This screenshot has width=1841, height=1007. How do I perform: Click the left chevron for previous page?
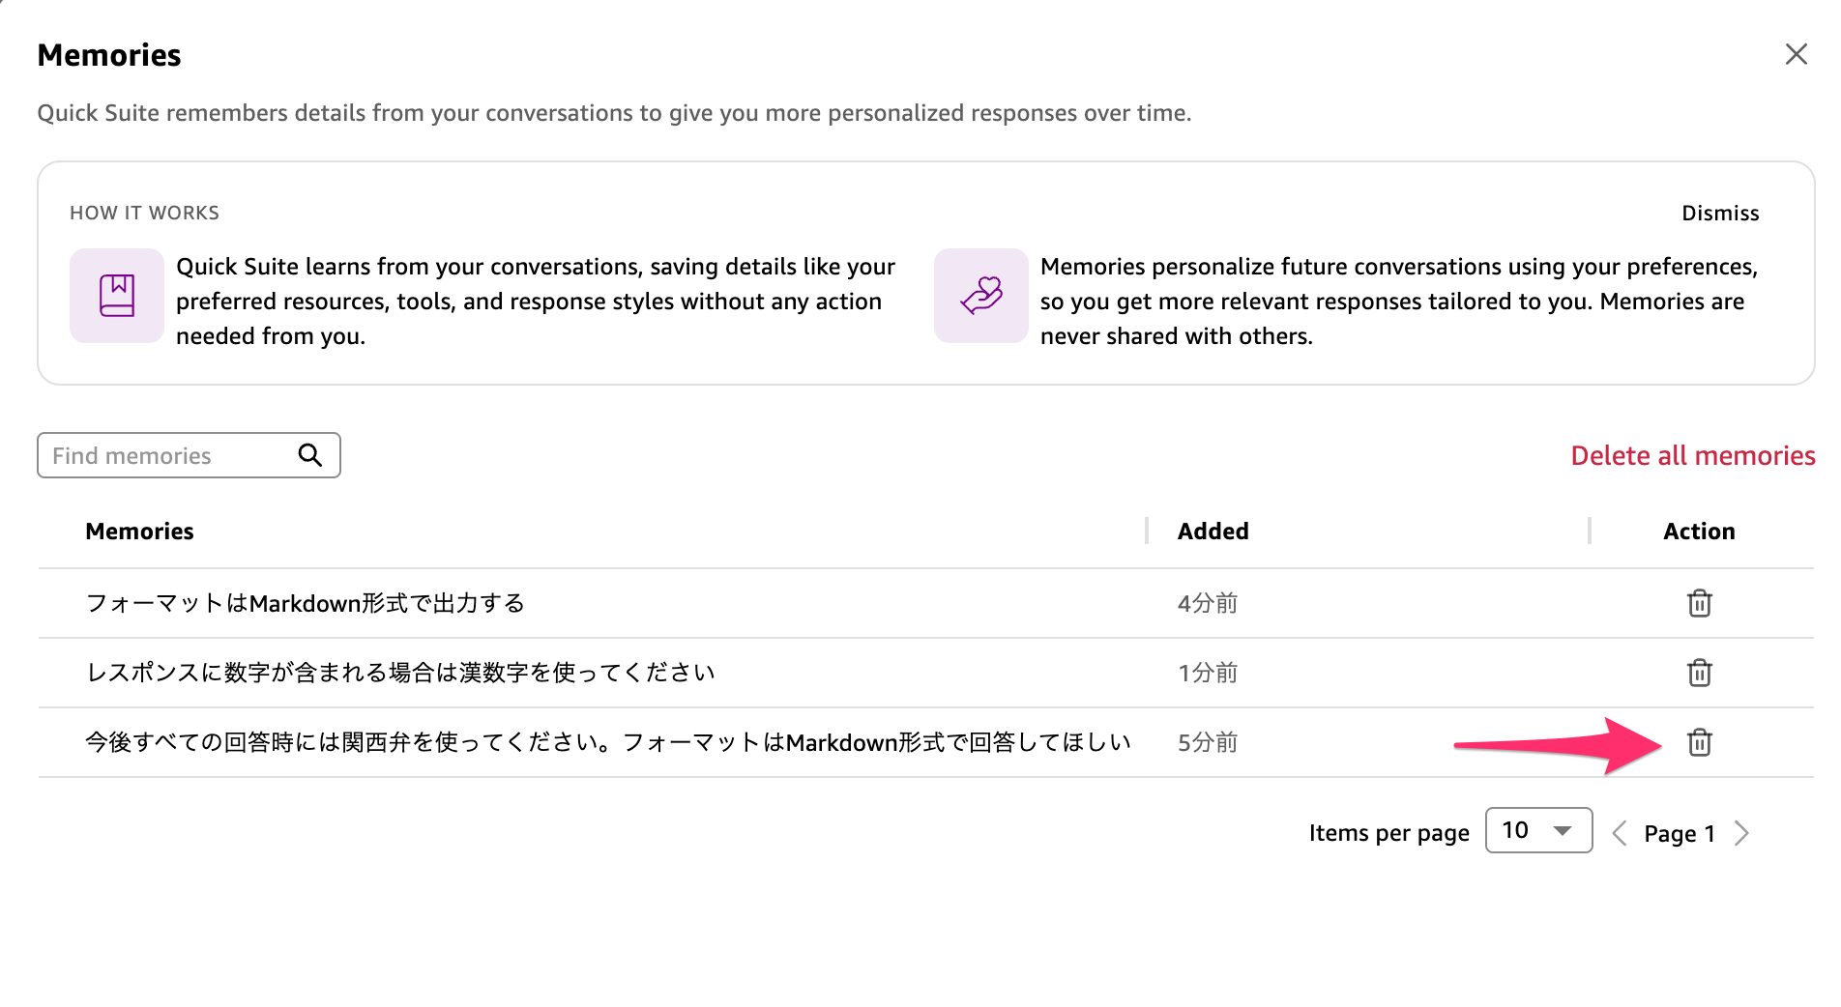point(1619,831)
